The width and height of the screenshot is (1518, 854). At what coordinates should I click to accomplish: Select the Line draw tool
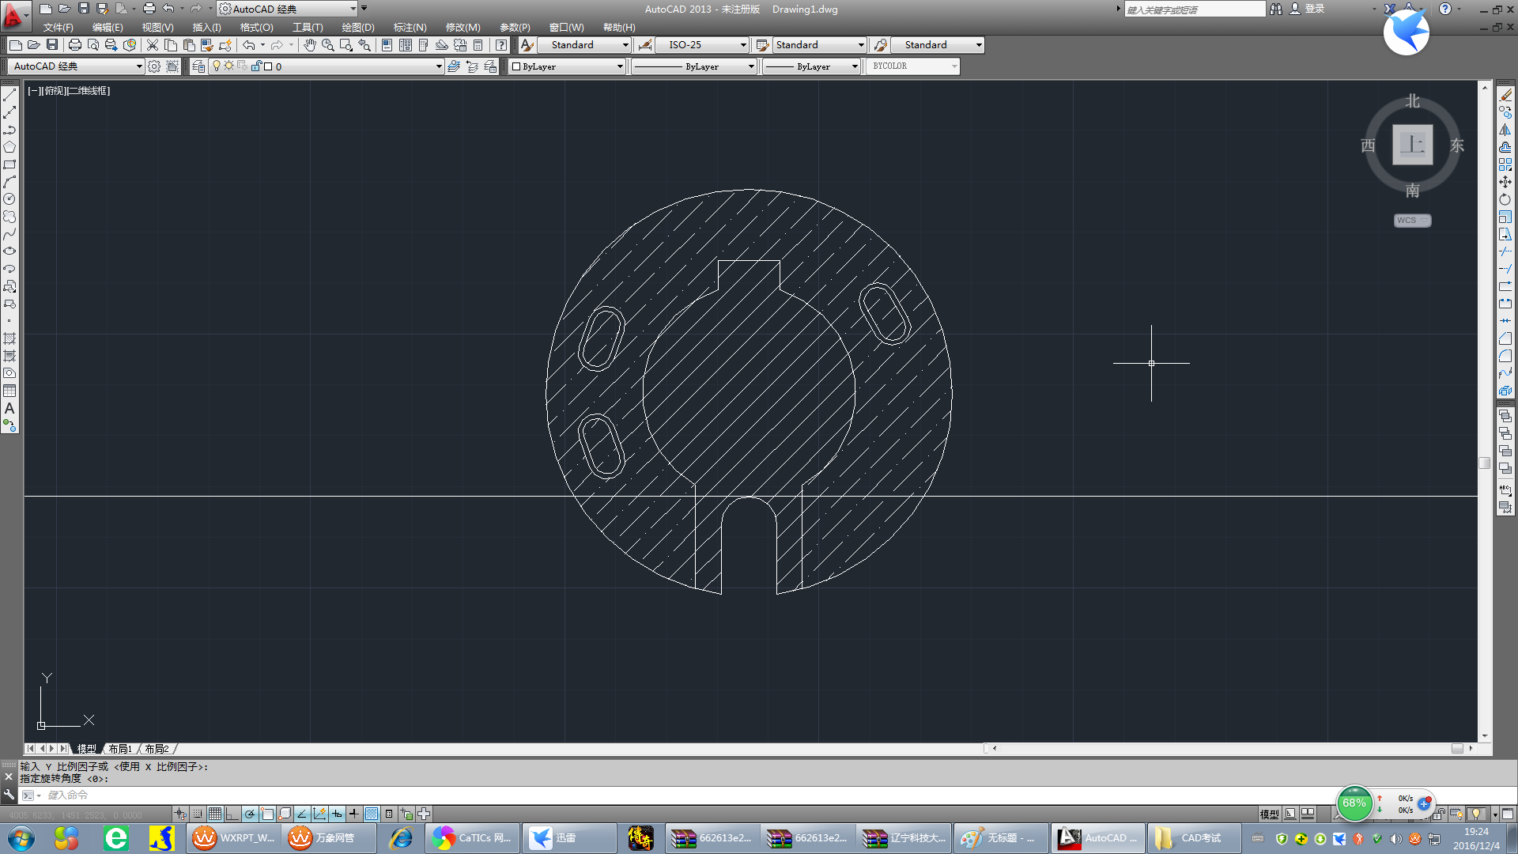pyautogui.click(x=9, y=95)
